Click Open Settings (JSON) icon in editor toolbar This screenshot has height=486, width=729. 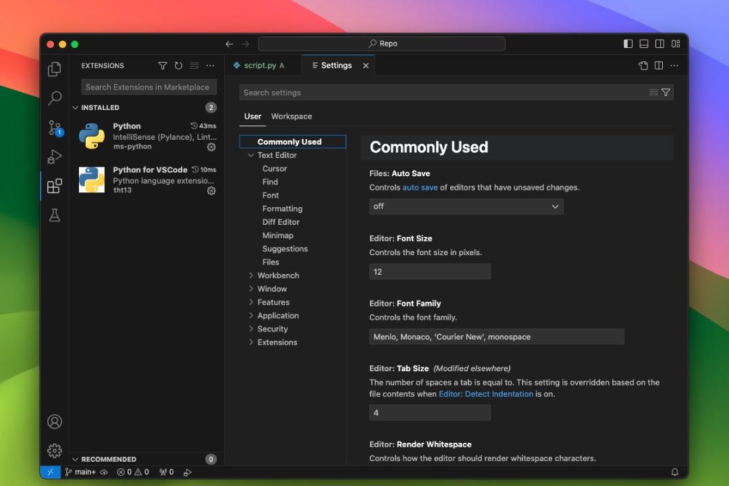pyautogui.click(x=643, y=65)
